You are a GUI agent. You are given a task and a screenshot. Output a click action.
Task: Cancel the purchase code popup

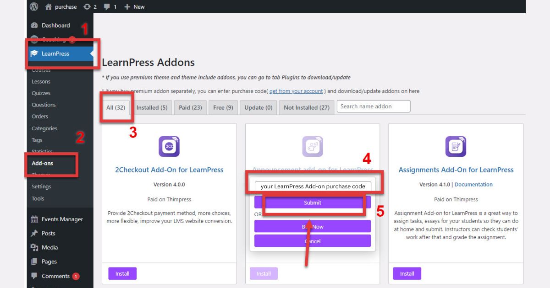coord(313,241)
